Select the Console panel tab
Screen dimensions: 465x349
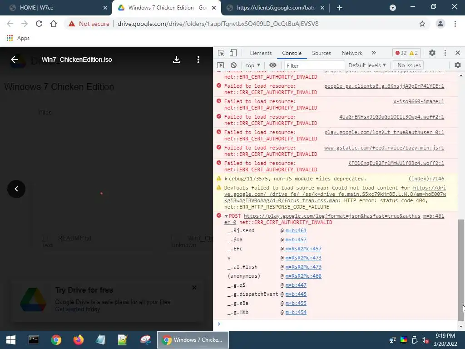pos(292,53)
